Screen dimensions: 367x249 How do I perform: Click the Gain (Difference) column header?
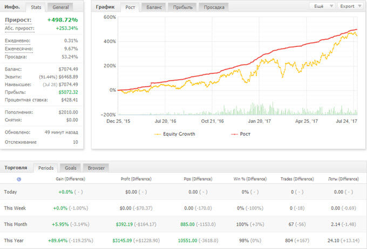point(70,179)
